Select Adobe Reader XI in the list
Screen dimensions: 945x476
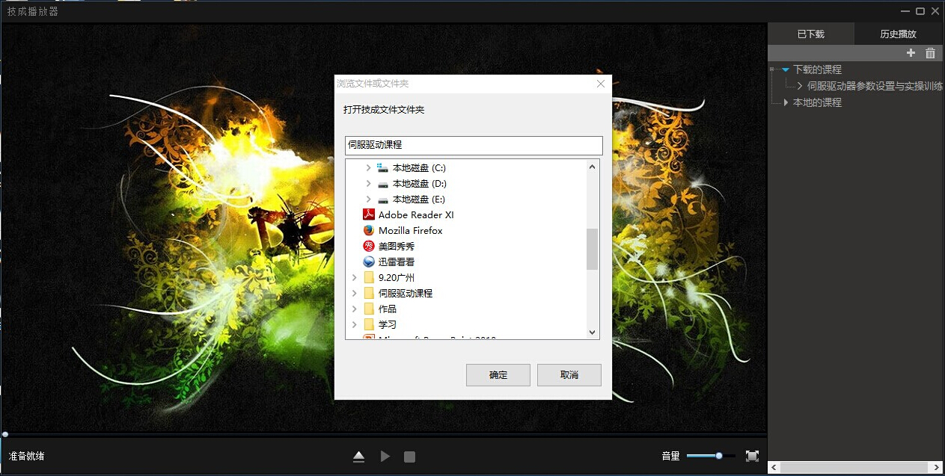[415, 215]
